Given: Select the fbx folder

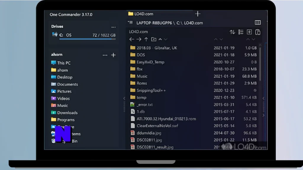Looking at the screenshot, I should pyautogui.click(x=194, y=69).
